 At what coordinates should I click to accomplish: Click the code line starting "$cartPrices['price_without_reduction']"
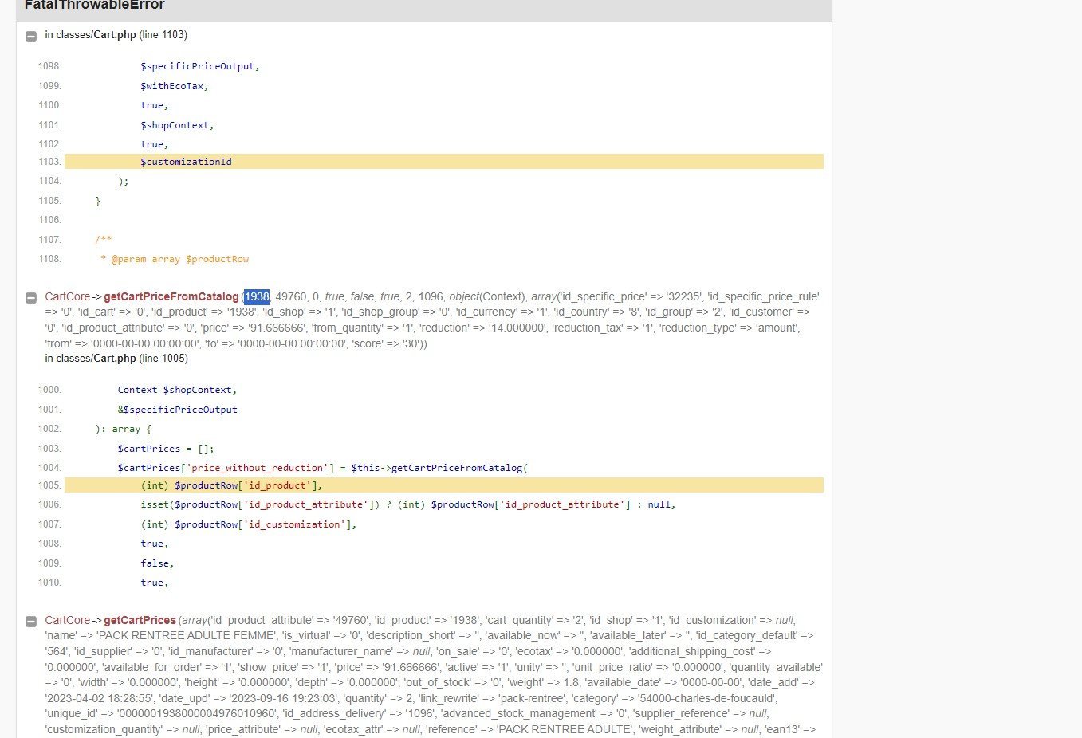323,468
